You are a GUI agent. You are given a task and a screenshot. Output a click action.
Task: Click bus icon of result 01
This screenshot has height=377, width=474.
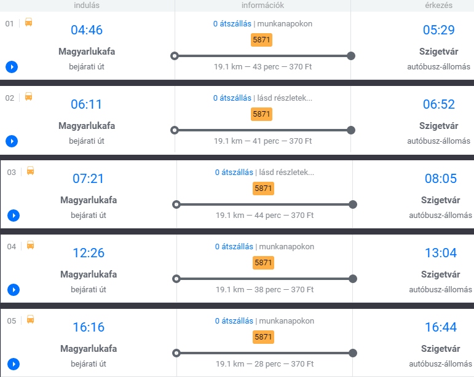pyautogui.click(x=28, y=23)
